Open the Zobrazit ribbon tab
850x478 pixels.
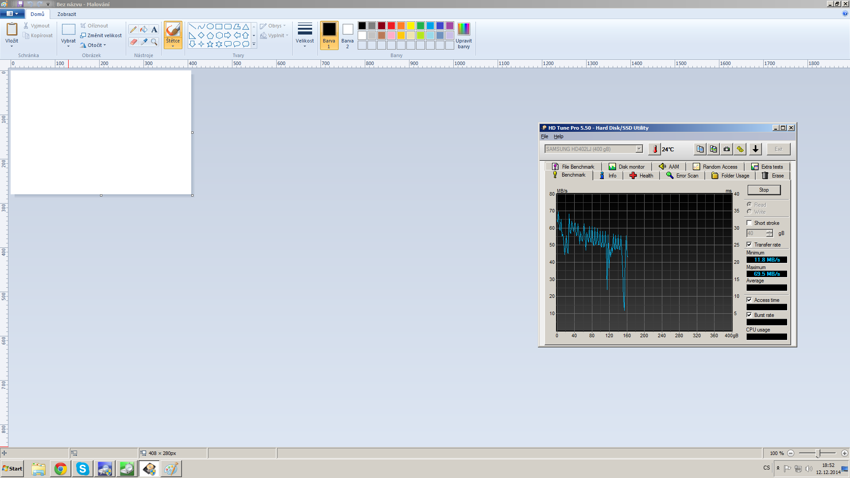click(x=67, y=14)
